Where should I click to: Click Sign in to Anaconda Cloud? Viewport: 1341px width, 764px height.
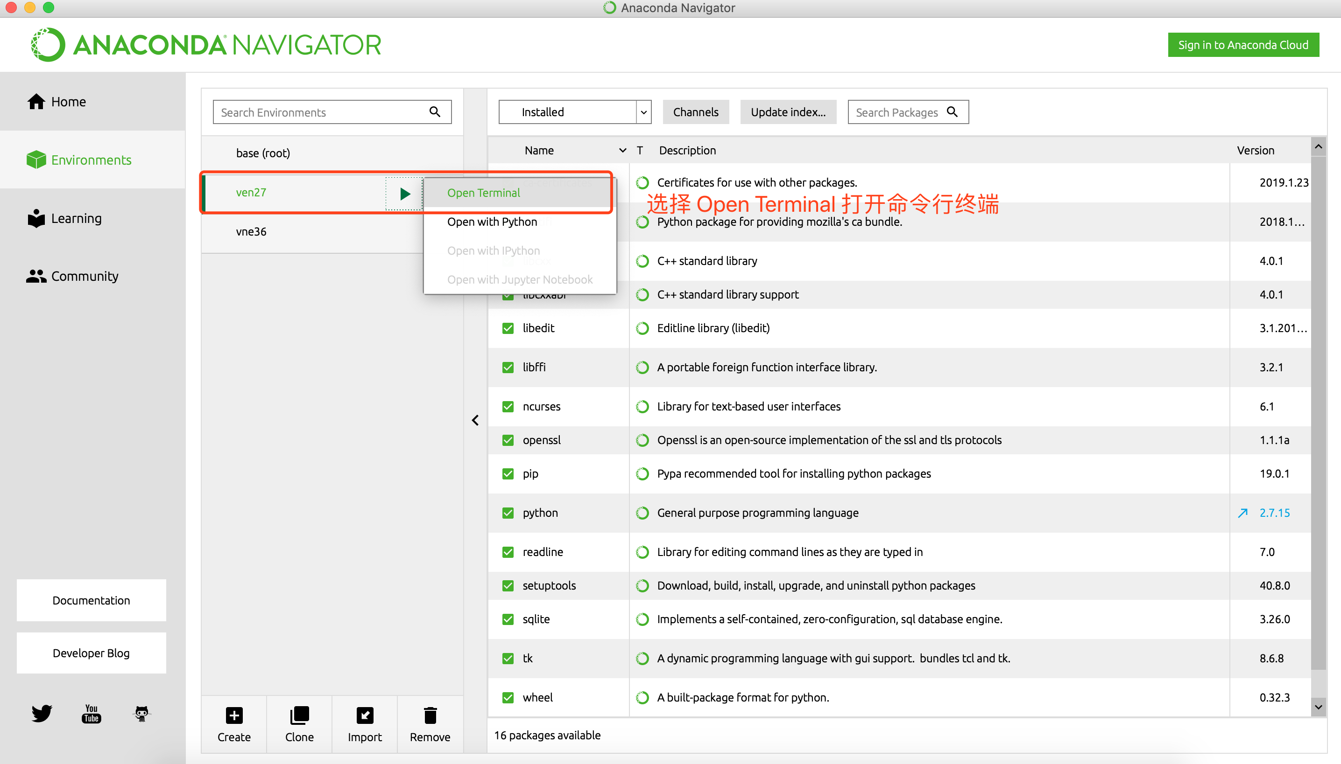pyautogui.click(x=1242, y=45)
